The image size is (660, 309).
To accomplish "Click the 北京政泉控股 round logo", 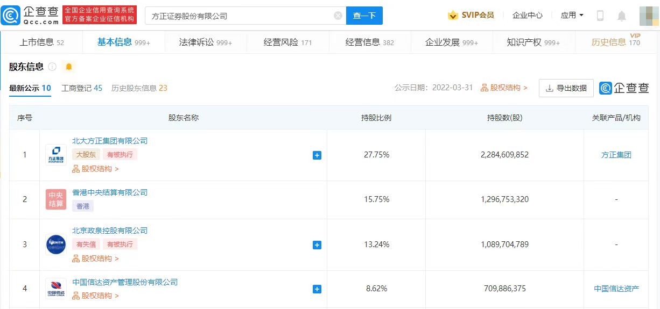I will (56, 245).
